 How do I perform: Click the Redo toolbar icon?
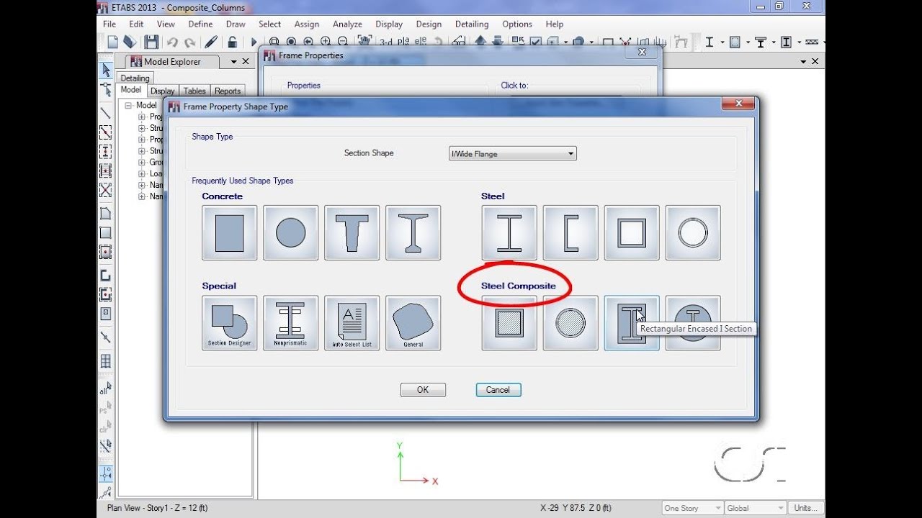click(189, 42)
